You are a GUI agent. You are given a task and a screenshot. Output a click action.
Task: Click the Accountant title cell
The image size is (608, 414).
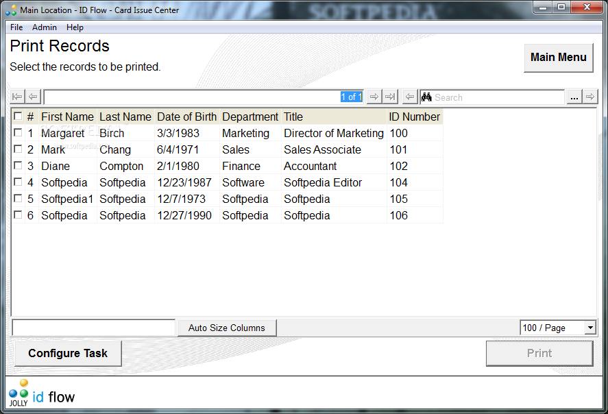pos(333,166)
